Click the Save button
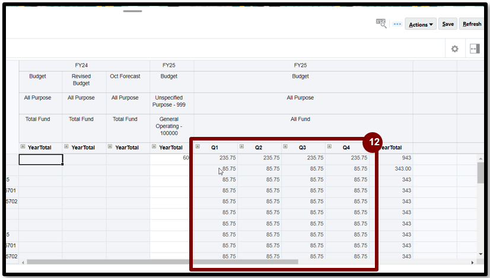Image resolution: width=490 pixels, height=278 pixels. 448,24
